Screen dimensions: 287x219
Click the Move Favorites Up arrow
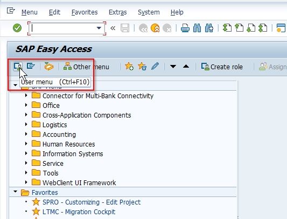pos(186,67)
